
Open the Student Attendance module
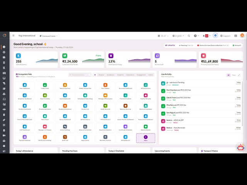pyautogui.click(x=65, y=107)
